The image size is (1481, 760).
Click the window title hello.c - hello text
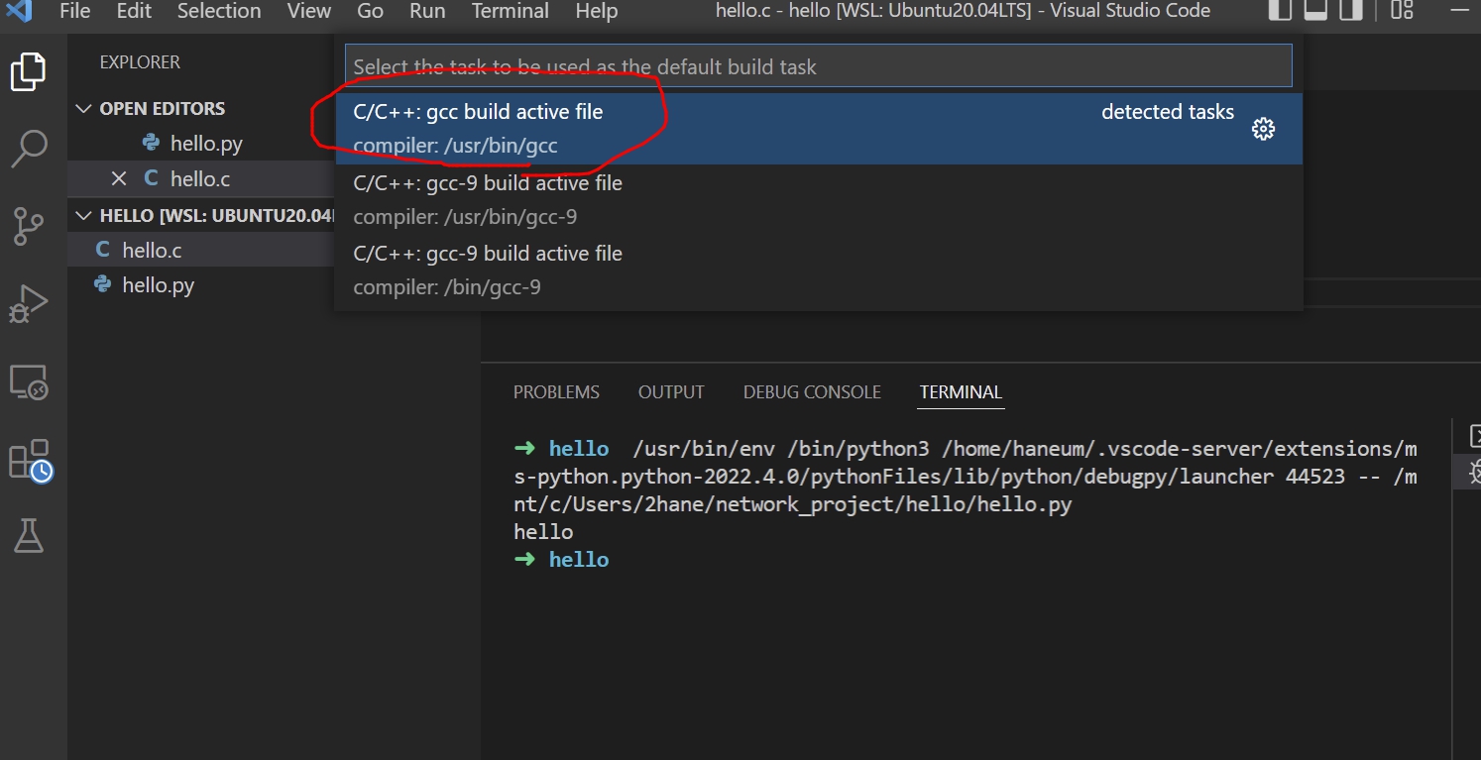point(963,11)
